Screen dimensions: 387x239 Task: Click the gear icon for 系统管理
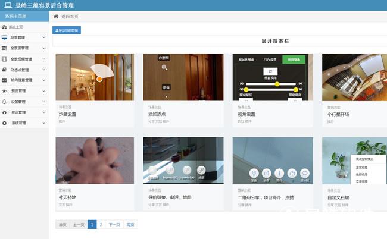[5, 123]
